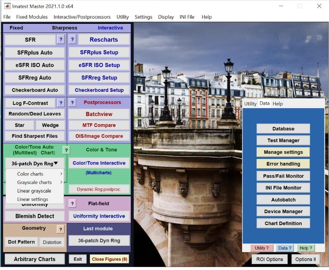Run eSFR ISO Auto
Screen dimensions: 329x270
click(35, 65)
